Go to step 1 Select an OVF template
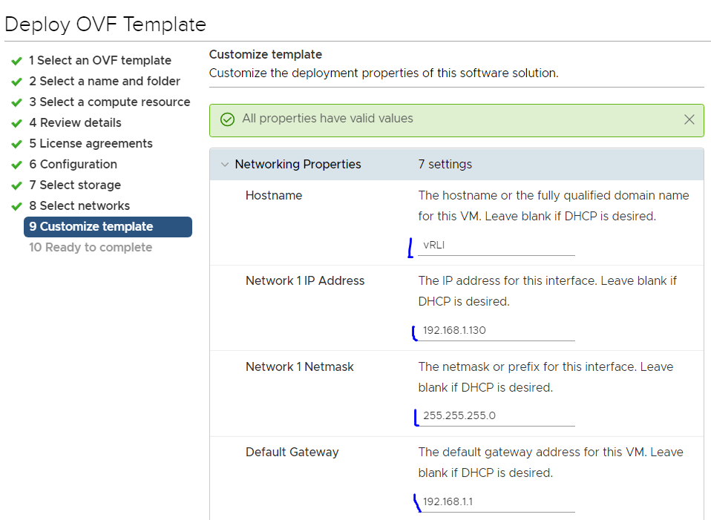This screenshot has width=711, height=520. pyautogui.click(x=100, y=60)
